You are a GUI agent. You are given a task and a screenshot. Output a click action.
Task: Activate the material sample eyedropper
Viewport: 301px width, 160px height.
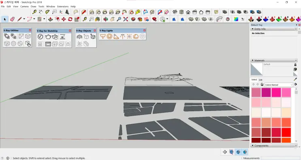click(x=295, y=79)
